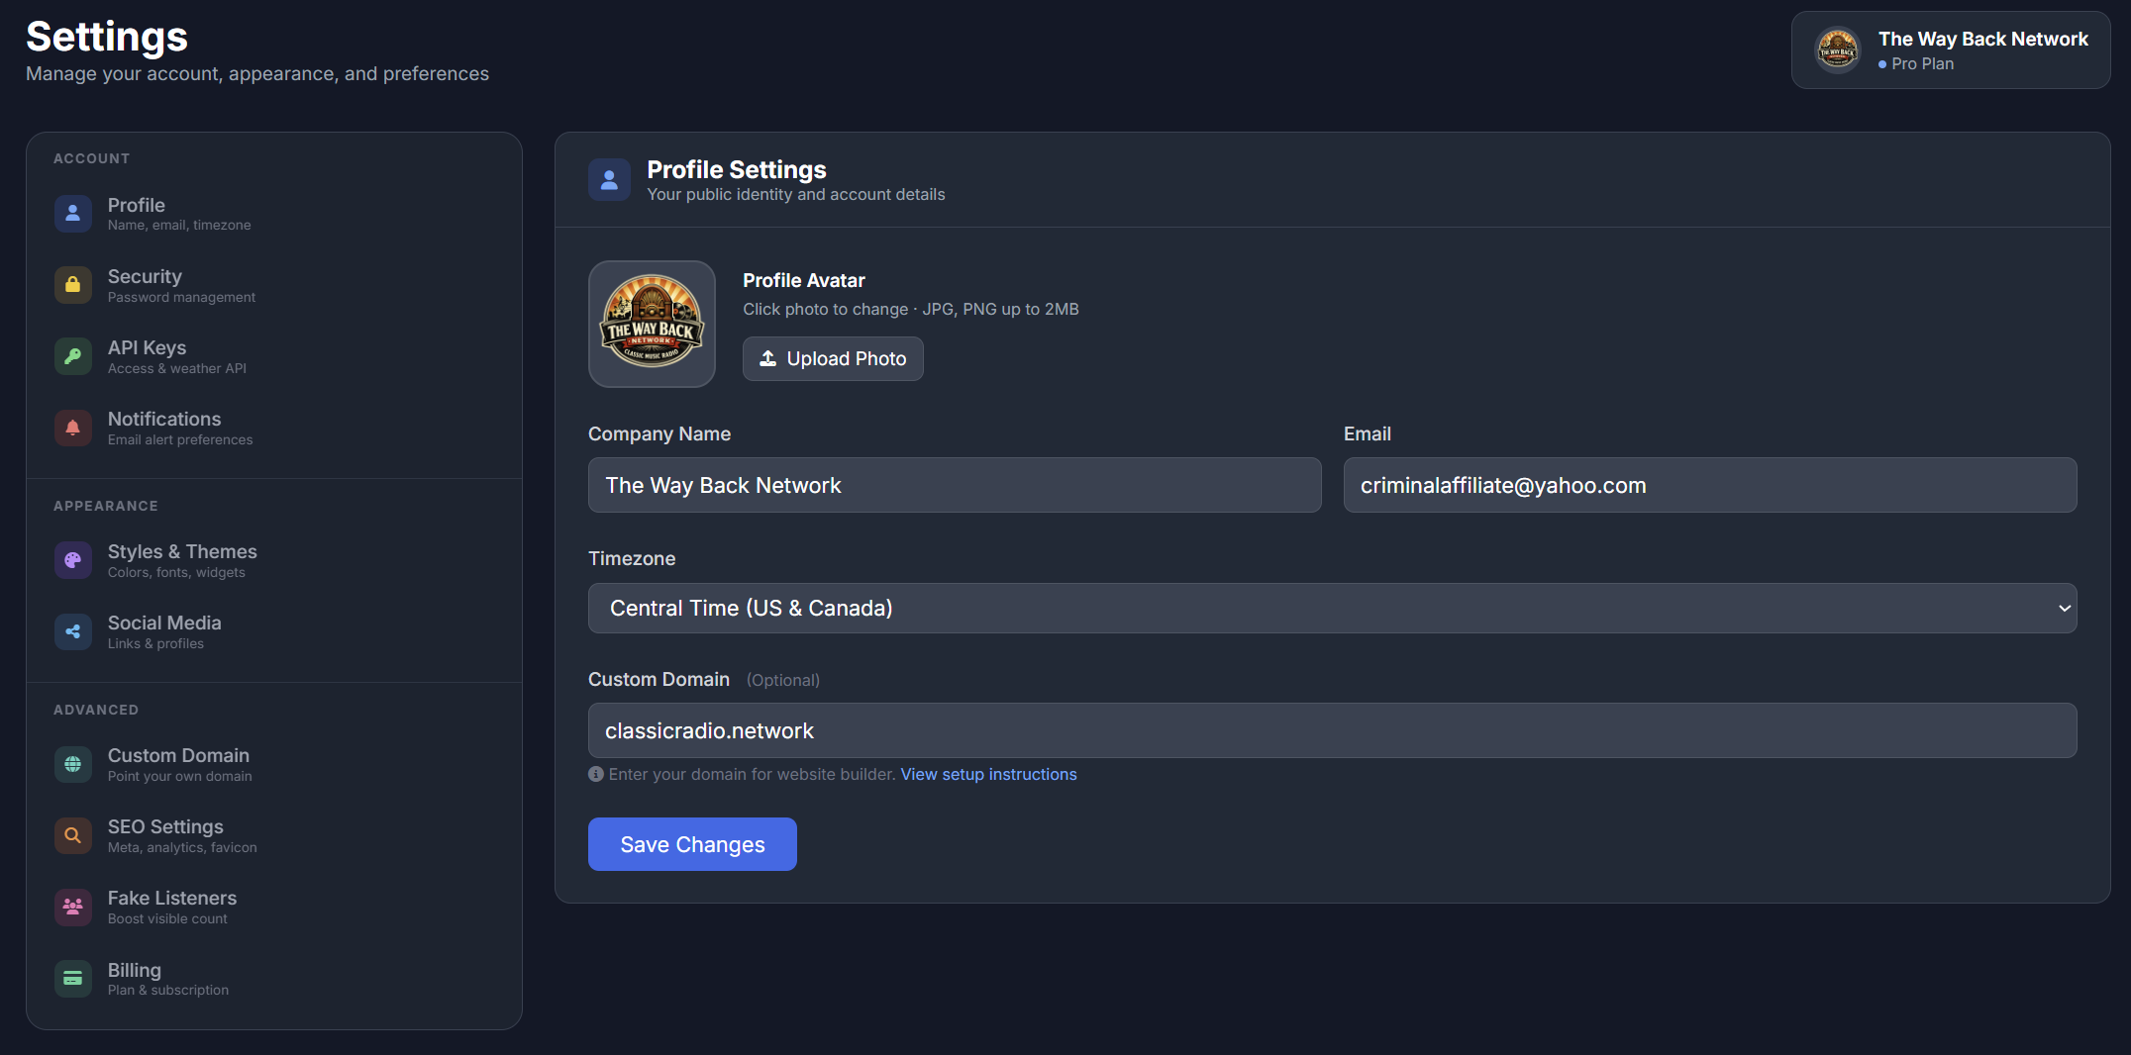Click the Billing credit card icon
The width and height of the screenshot is (2131, 1055).
[x=72, y=979]
